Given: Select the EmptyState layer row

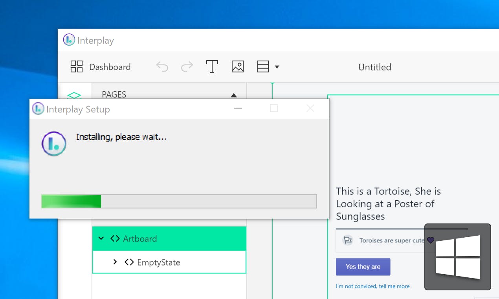Looking at the screenshot, I should point(169,262).
